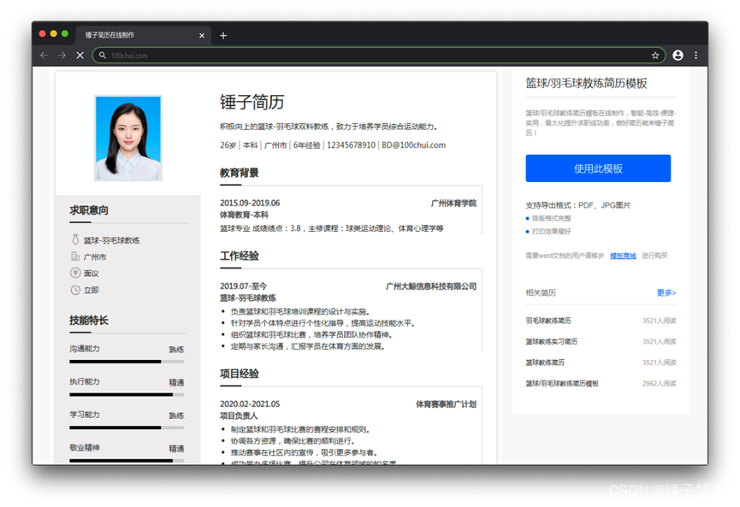Close the 锤子简历在线制作 tab

click(x=202, y=35)
